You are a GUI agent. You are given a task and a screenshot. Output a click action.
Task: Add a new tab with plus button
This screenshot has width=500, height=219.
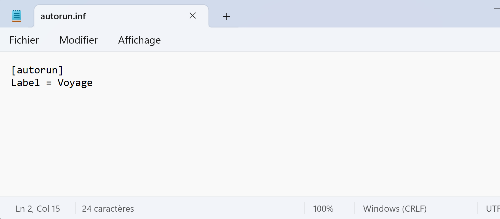pyautogui.click(x=226, y=16)
